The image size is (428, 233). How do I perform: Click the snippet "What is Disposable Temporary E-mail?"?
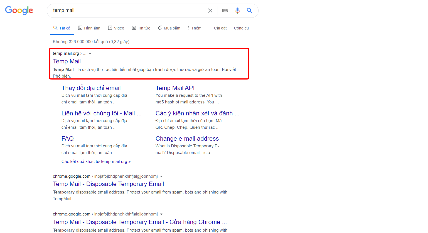point(187,149)
